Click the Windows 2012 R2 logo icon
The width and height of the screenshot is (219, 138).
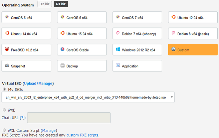(118, 50)
